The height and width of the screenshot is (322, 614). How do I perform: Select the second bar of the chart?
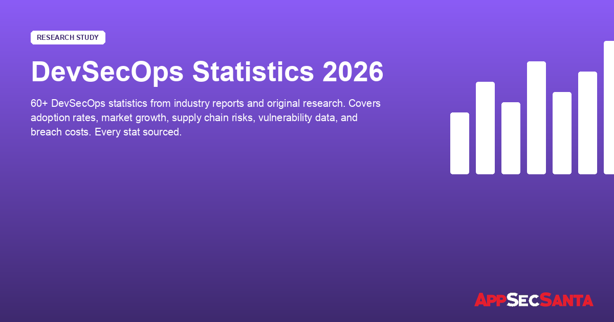point(485,128)
